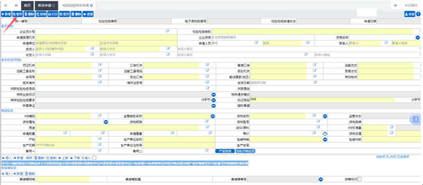Expand 所需单证 with its minus button
The height and width of the screenshot is (185, 423).
(x=213, y=106)
